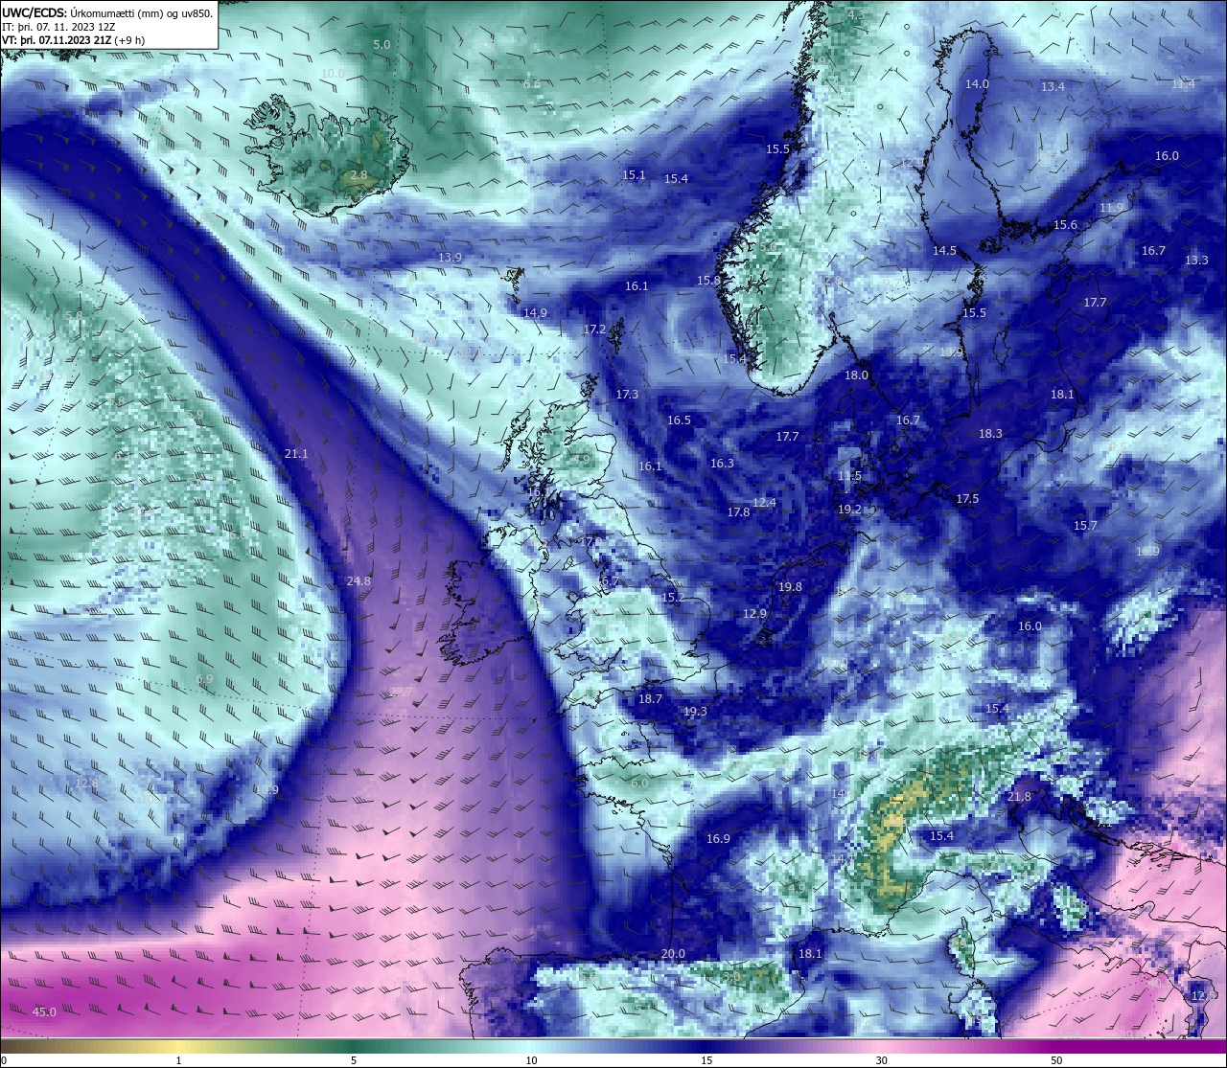
Task: Click the 13.4 value over Finland
Action: click(1053, 86)
